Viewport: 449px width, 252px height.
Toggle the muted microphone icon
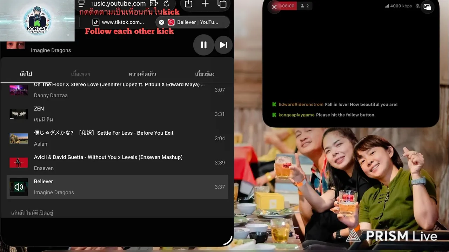tap(417, 6)
